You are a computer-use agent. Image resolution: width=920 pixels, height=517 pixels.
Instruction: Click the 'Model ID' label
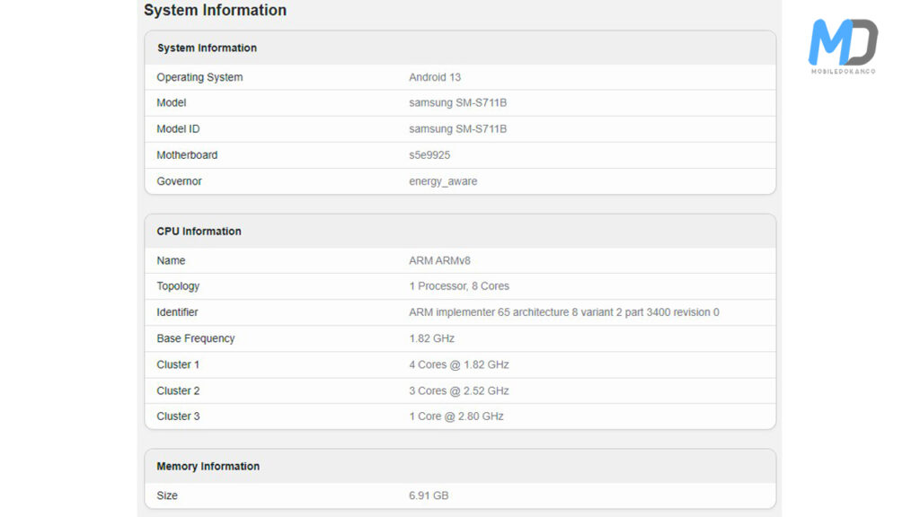pyautogui.click(x=178, y=129)
